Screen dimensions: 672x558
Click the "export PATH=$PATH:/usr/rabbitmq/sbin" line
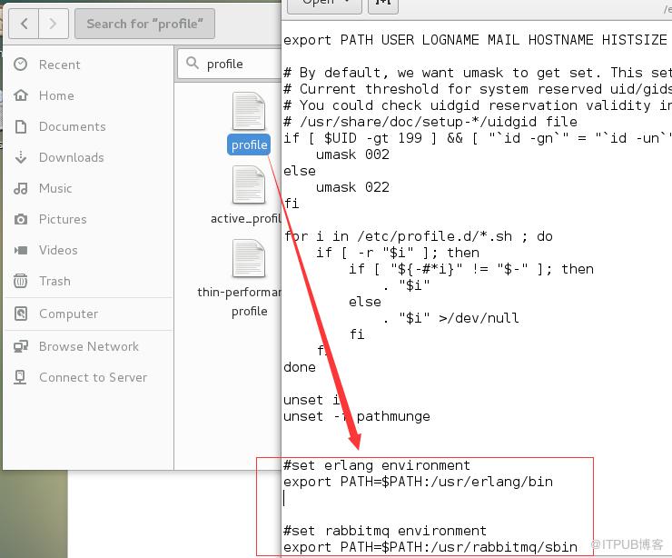(x=430, y=547)
